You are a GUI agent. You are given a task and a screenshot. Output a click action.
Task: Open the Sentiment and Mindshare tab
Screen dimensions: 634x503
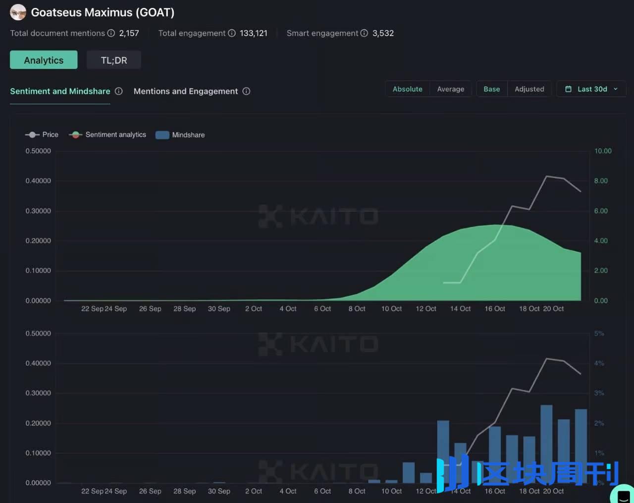click(60, 91)
